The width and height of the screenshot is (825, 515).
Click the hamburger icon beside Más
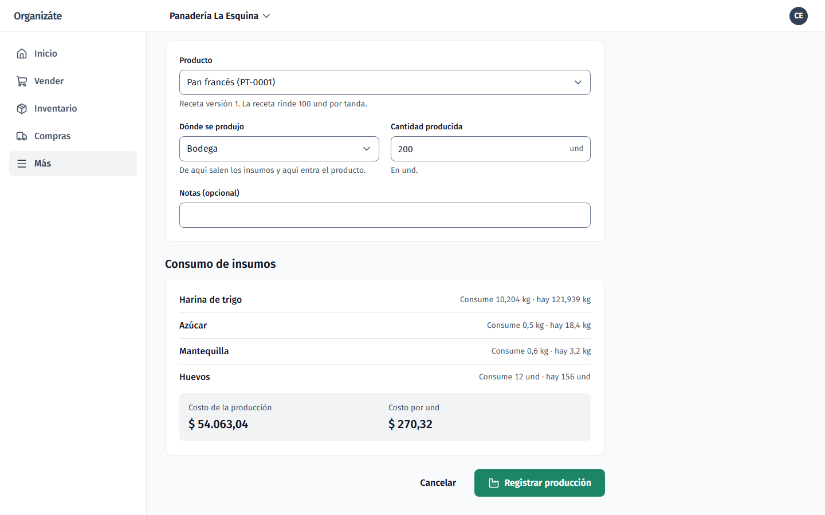[22, 164]
